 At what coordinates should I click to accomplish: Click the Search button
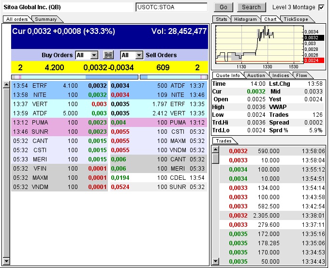pos(251,7)
